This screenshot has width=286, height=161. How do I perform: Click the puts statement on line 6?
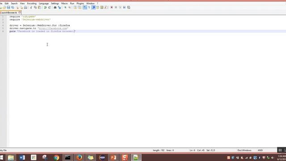click(x=42, y=31)
